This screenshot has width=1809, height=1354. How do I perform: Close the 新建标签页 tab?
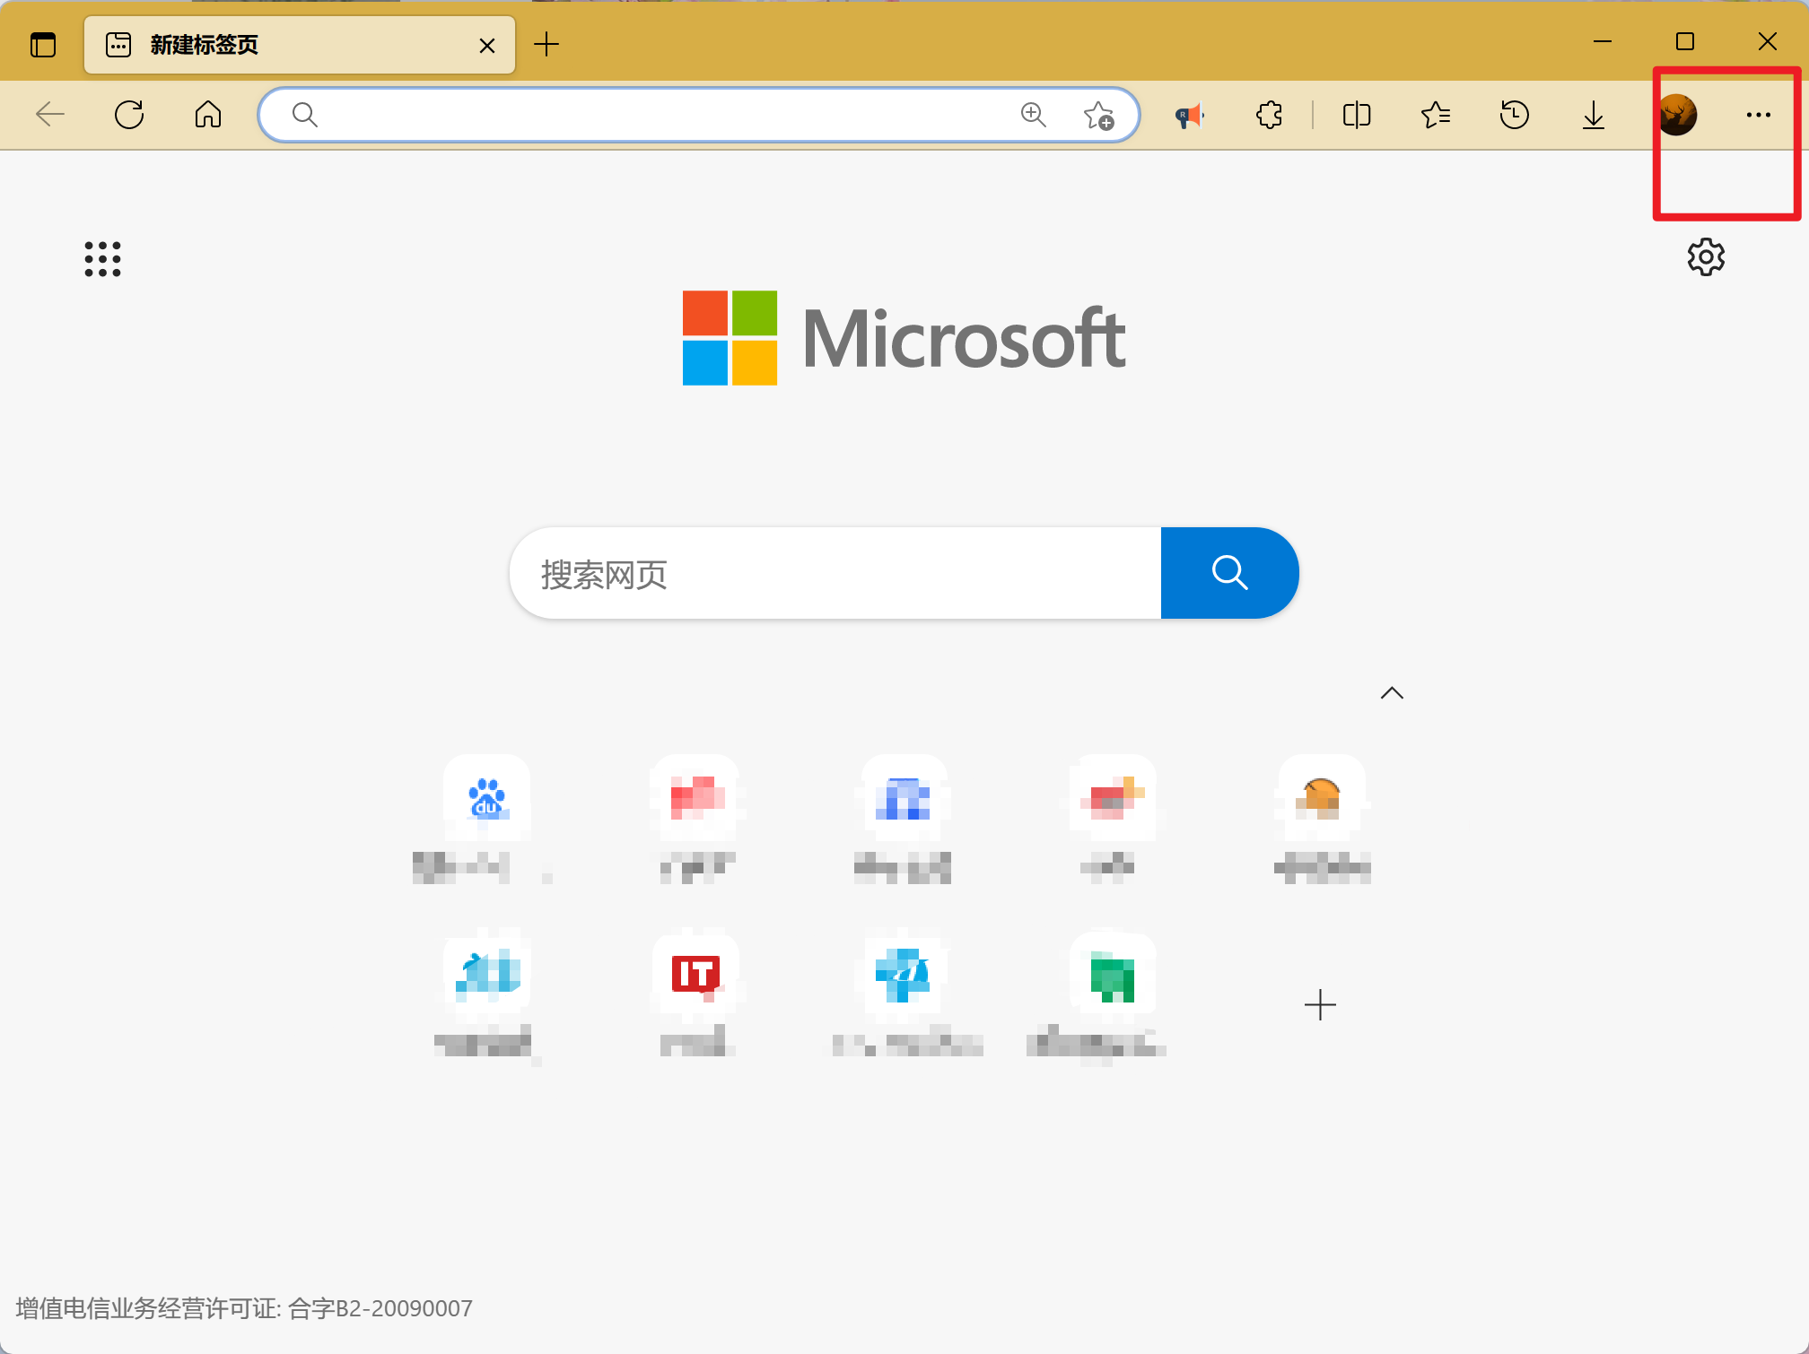click(487, 45)
